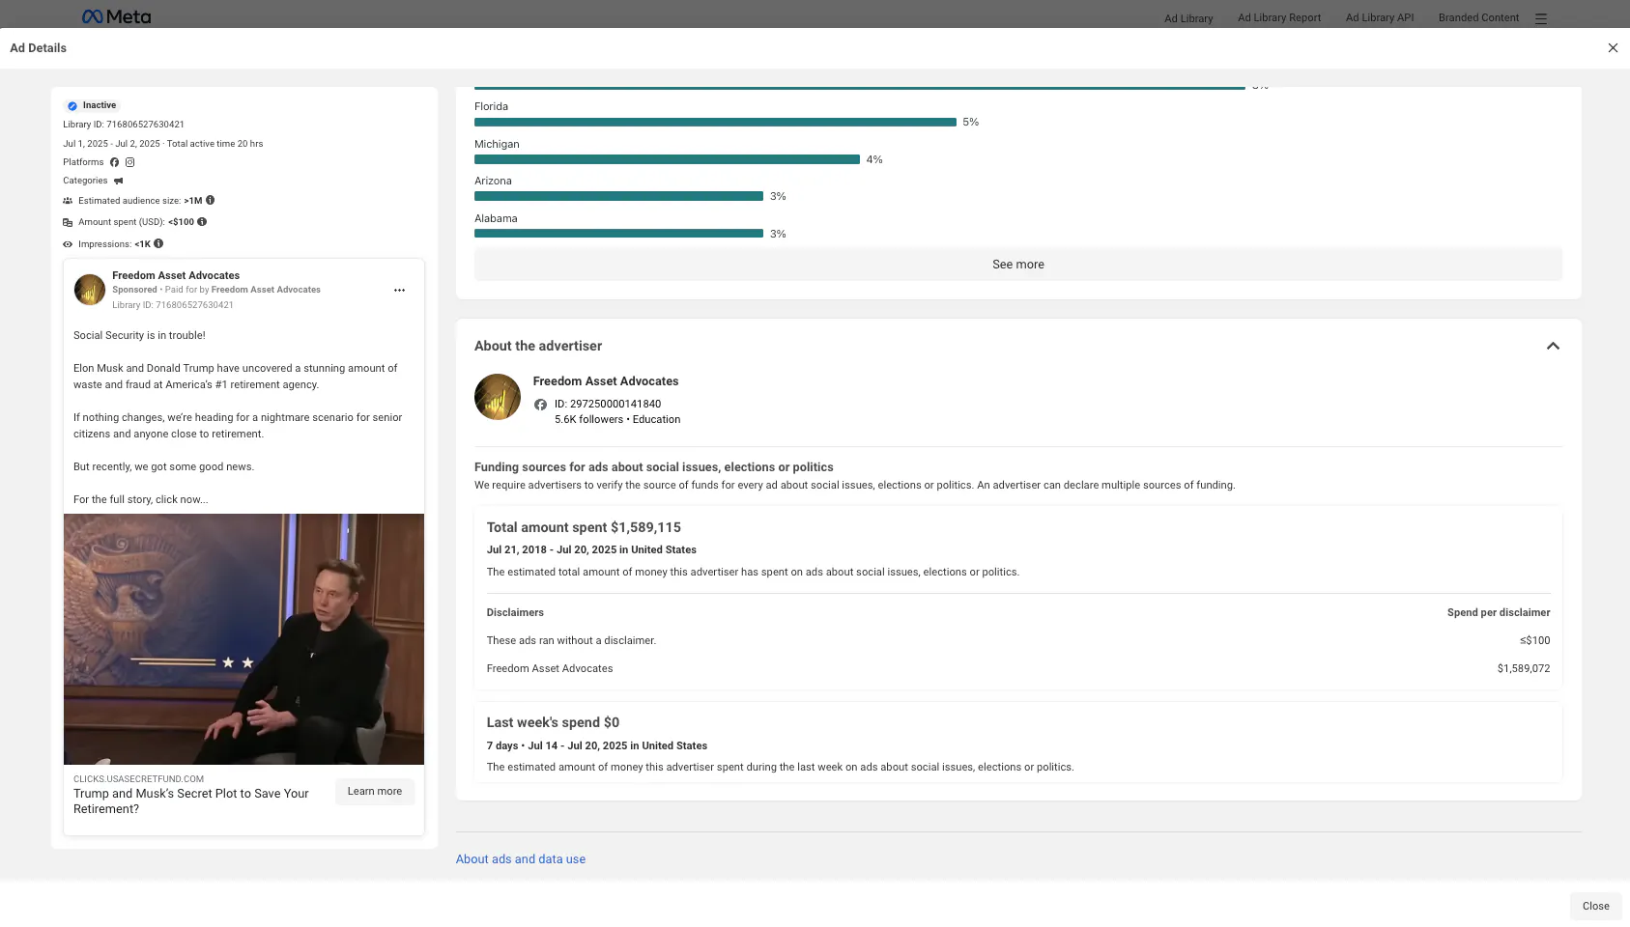The height and width of the screenshot is (927, 1630).
Task: Open the three-dot ad options menu
Action: click(x=399, y=290)
